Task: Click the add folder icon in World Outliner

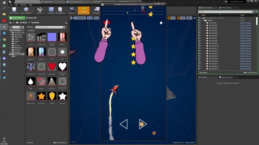Action: click(x=256, y=12)
